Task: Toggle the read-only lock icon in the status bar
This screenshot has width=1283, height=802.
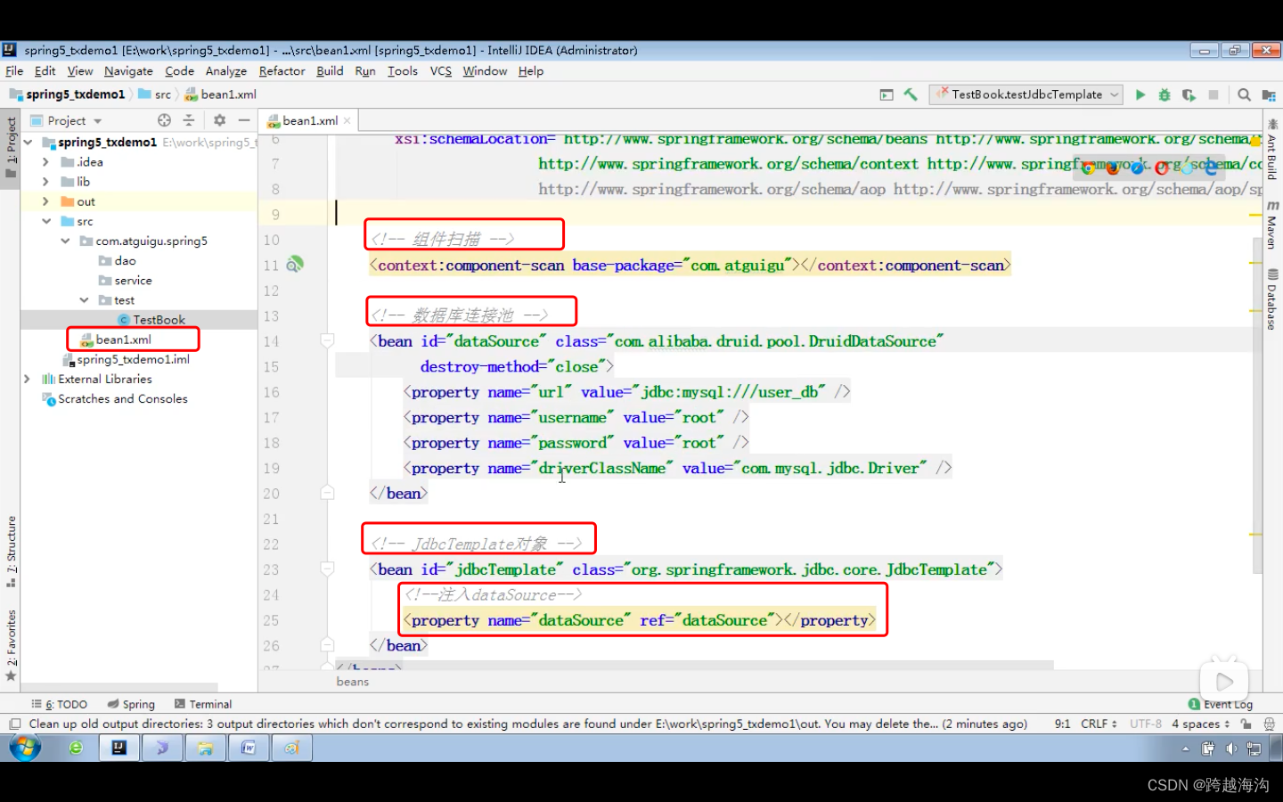Action: coord(1246,724)
